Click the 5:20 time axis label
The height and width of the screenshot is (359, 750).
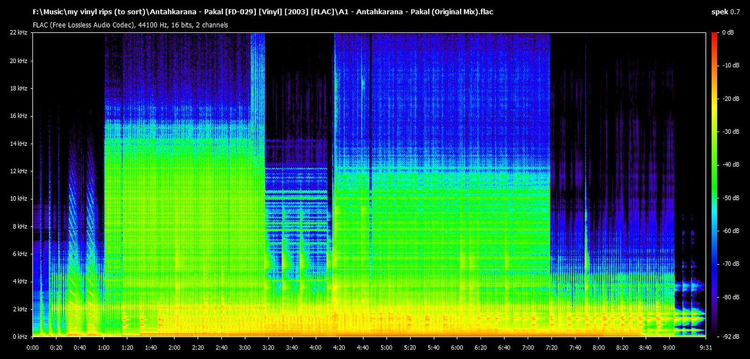click(x=410, y=348)
